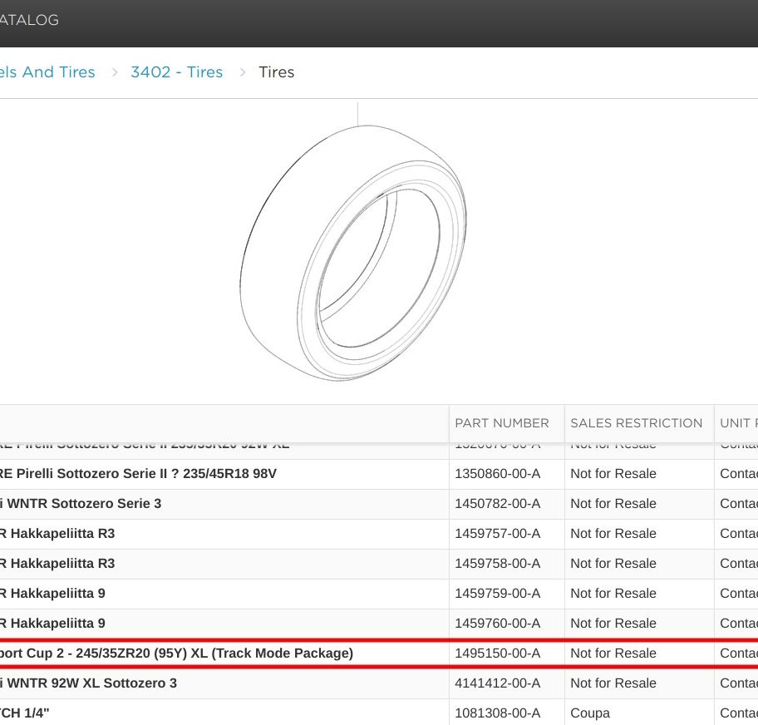
Task: Click "Not for Resale" in row 4141412-00-A
Action: point(613,683)
